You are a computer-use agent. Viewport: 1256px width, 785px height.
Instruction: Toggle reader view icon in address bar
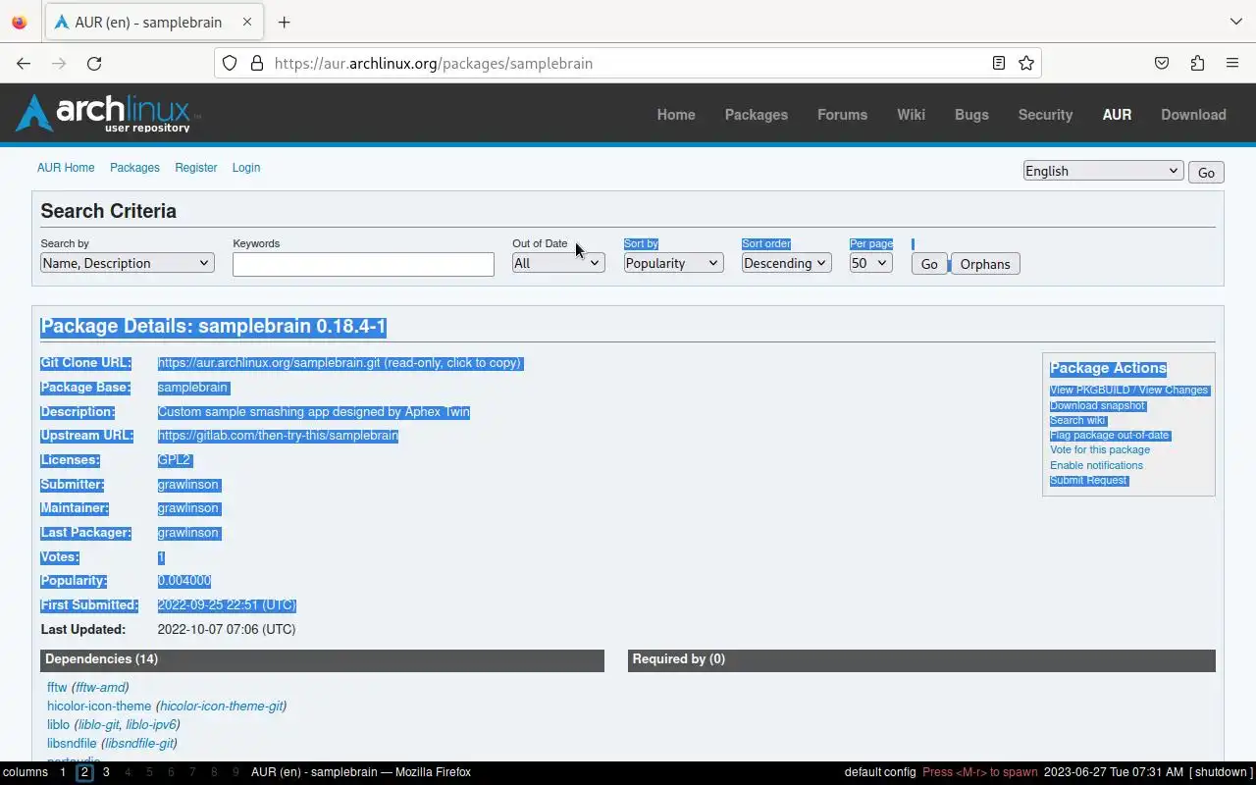click(x=998, y=63)
